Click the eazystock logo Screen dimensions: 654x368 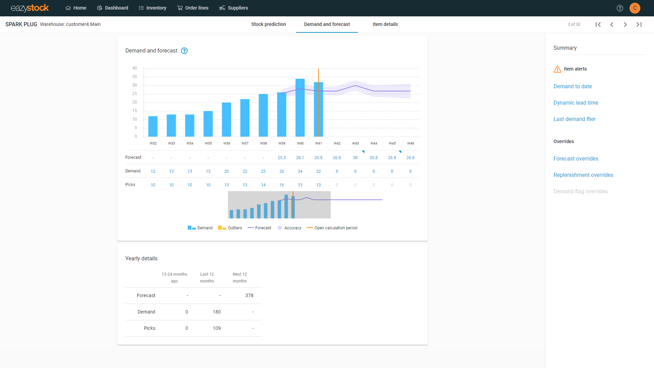click(30, 8)
